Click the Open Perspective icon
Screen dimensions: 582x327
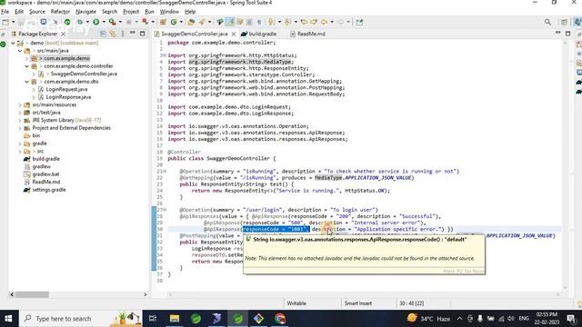pos(564,22)
